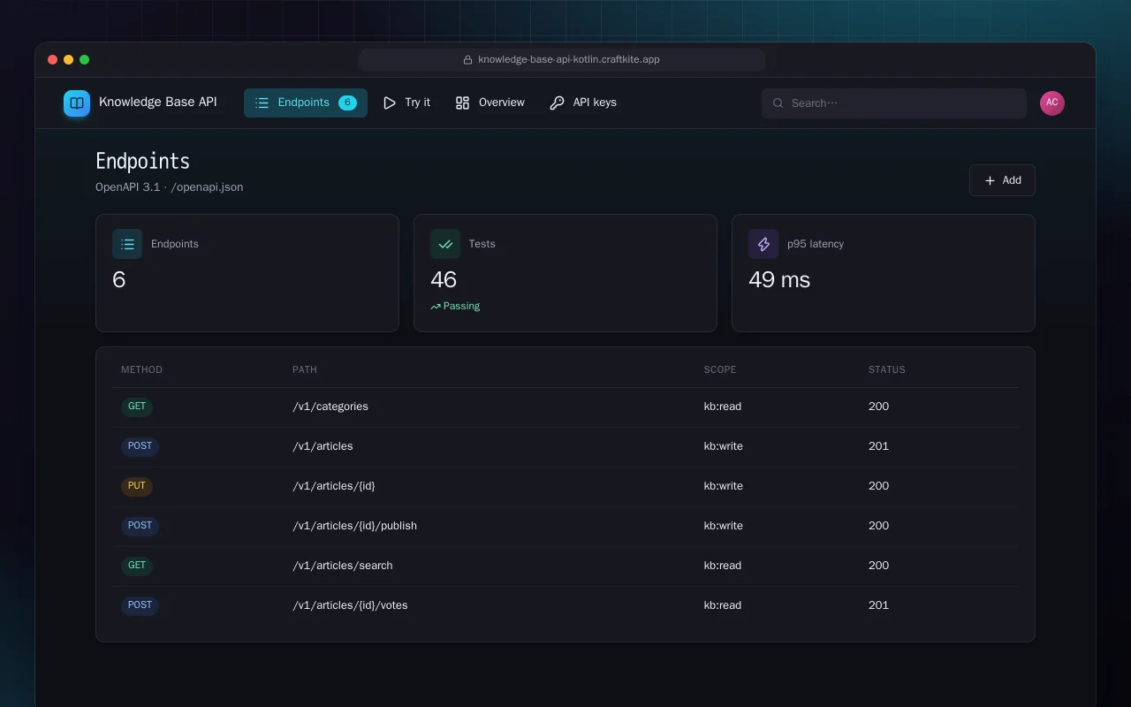Select the /v1/articles/search path

click(343, 566)
